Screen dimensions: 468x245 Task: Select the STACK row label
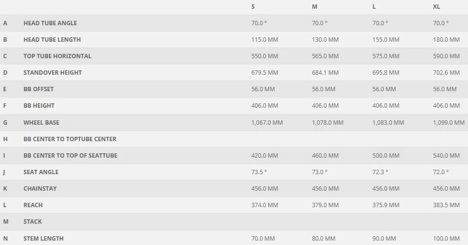coord(32,221)
